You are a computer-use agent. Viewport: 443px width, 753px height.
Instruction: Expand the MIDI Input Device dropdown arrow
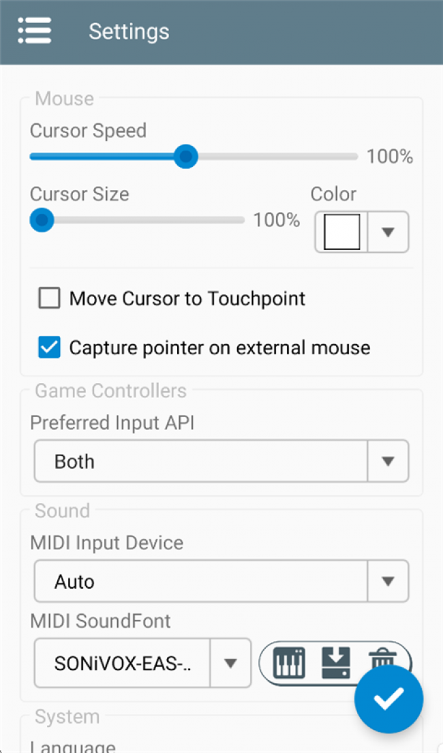click(x=388, y=581)
